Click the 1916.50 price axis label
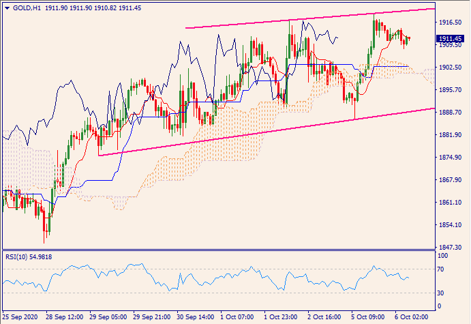The image size is (471, 324). click(x=451, y=23)
